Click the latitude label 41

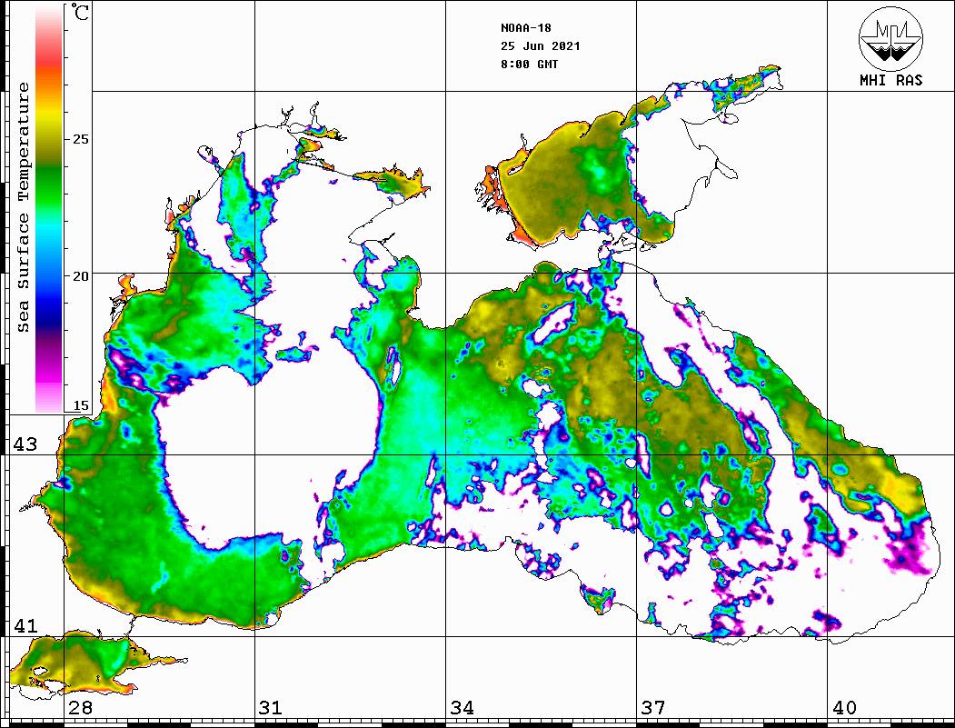coord(25,625)
